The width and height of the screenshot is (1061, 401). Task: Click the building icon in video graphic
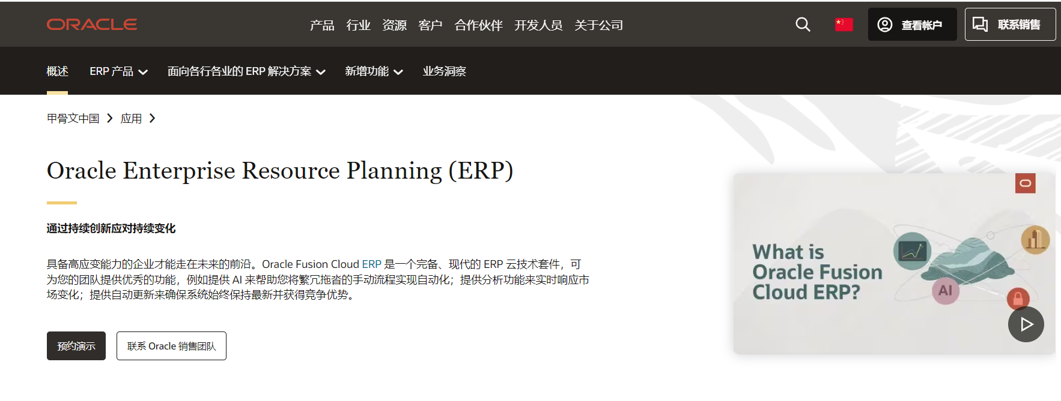pos(1035,240)
